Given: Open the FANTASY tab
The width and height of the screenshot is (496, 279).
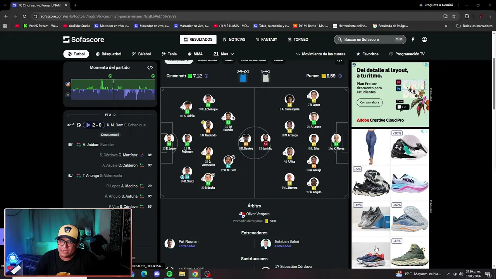Looking at the screenshot, I should pos(266,40).
